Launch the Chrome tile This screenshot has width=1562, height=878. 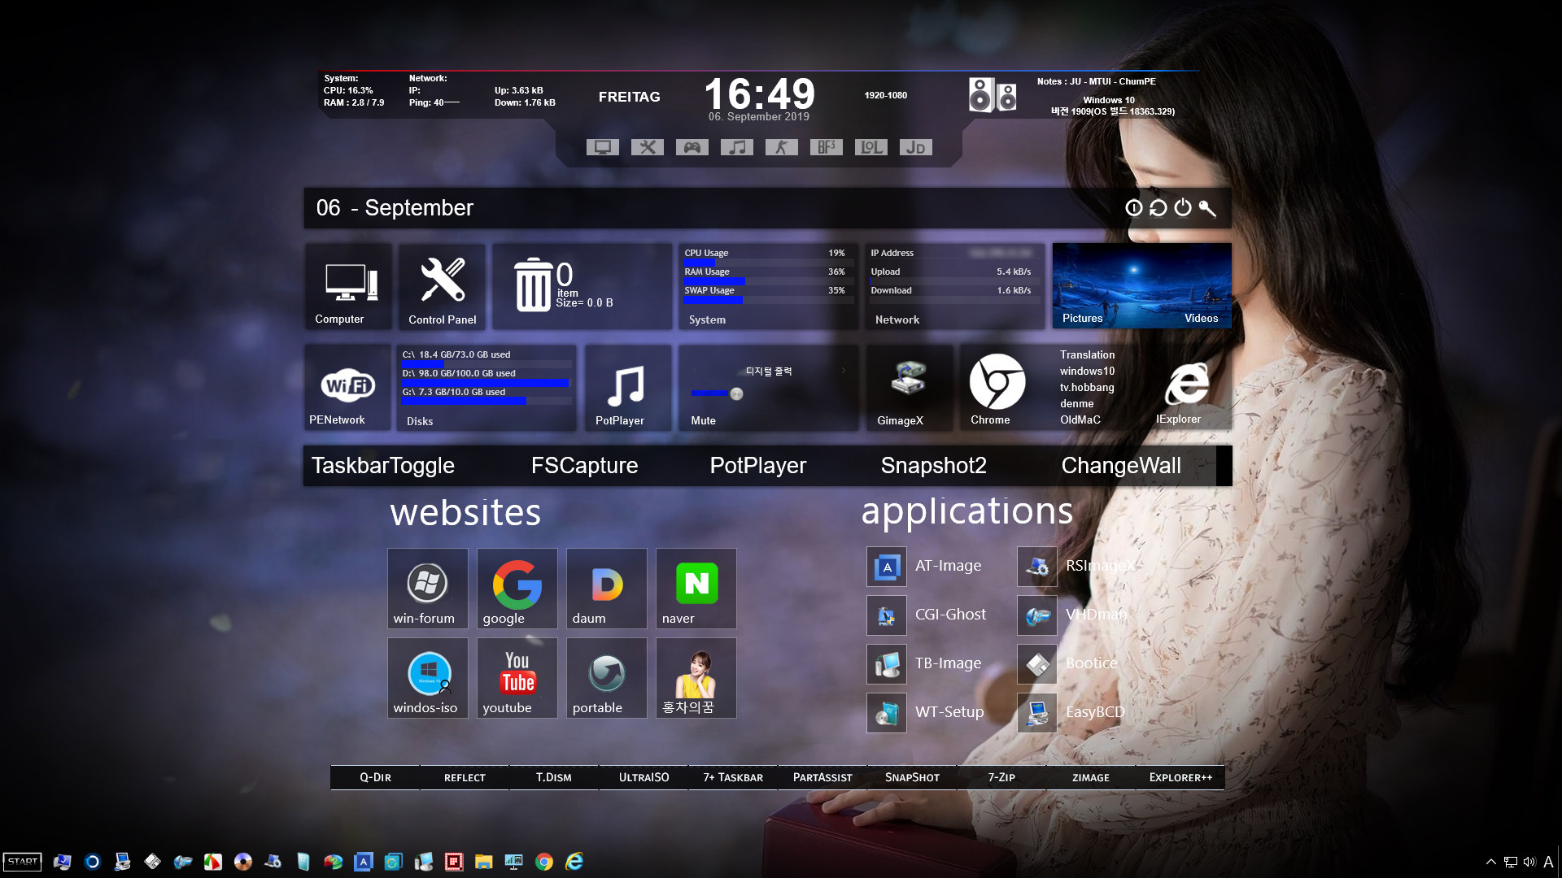pyautogui.click(x=997, y=388)
